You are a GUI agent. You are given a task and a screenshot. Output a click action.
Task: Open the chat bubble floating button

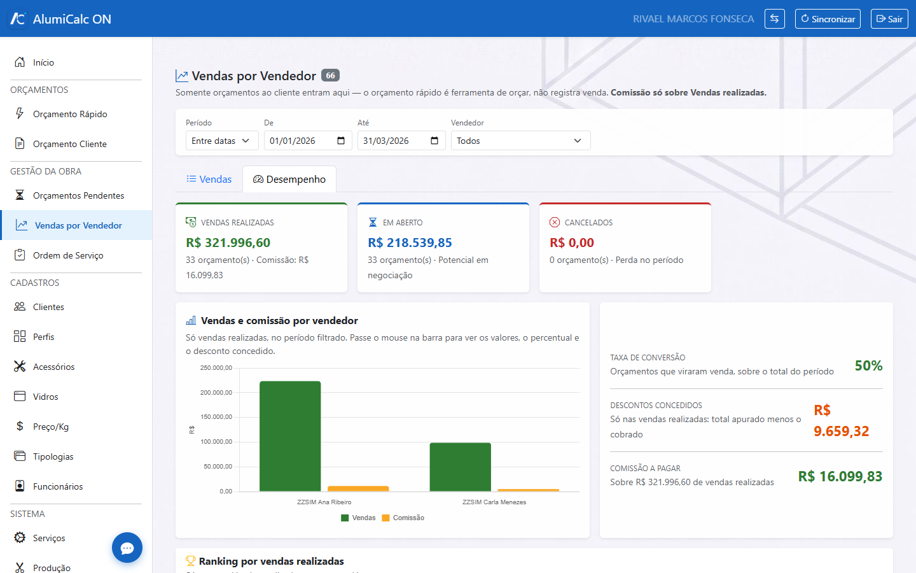tap(127, 548)
